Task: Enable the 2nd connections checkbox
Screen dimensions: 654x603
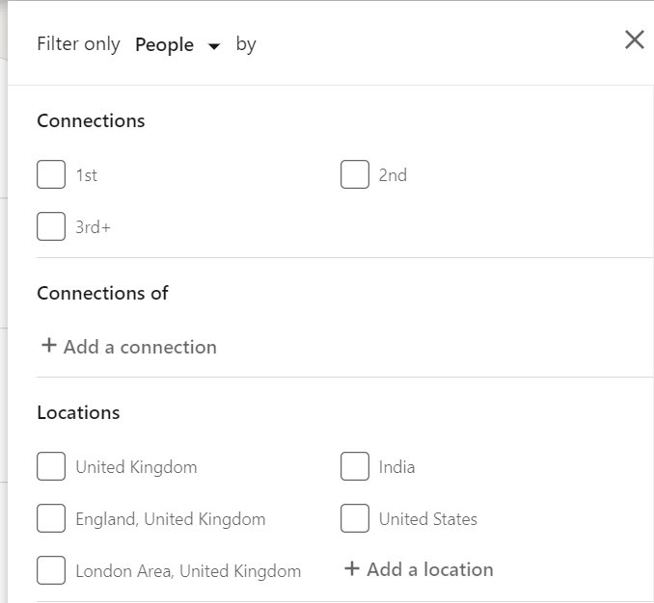Action: pos(355,174)
